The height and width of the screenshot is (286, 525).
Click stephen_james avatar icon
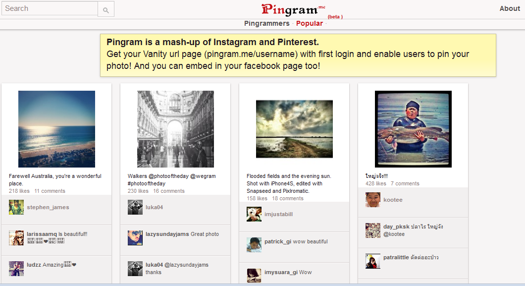coord(16,207)
